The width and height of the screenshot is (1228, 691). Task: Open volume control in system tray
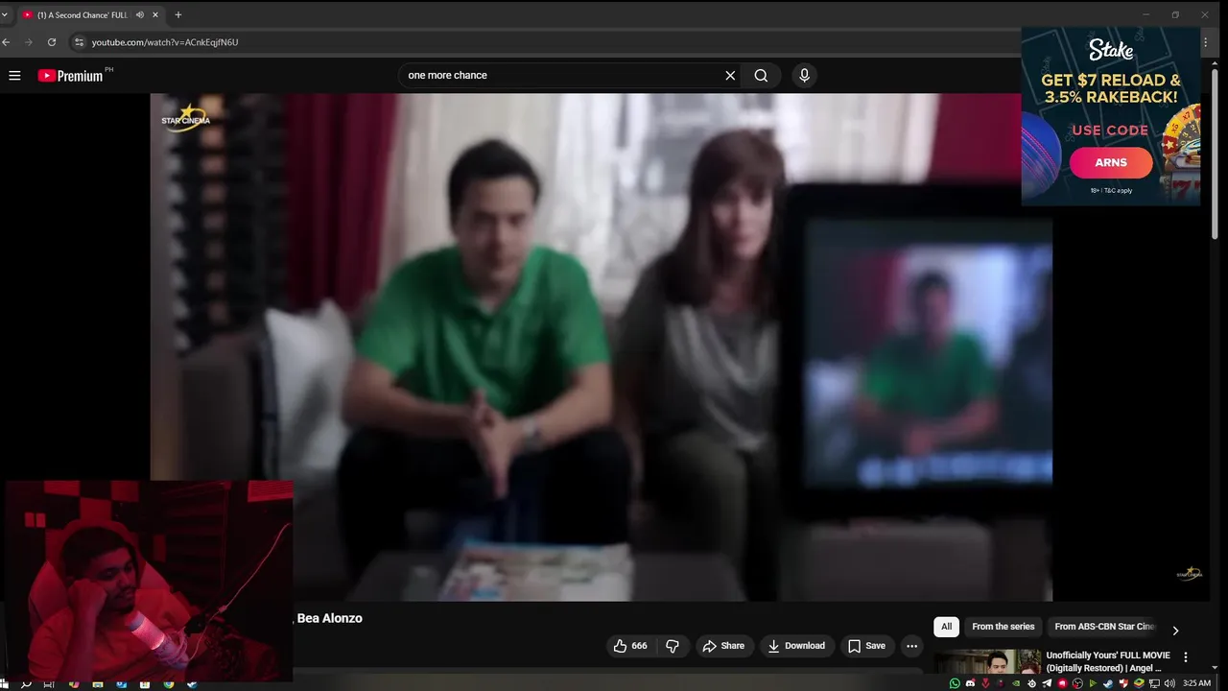point(1169,683)
